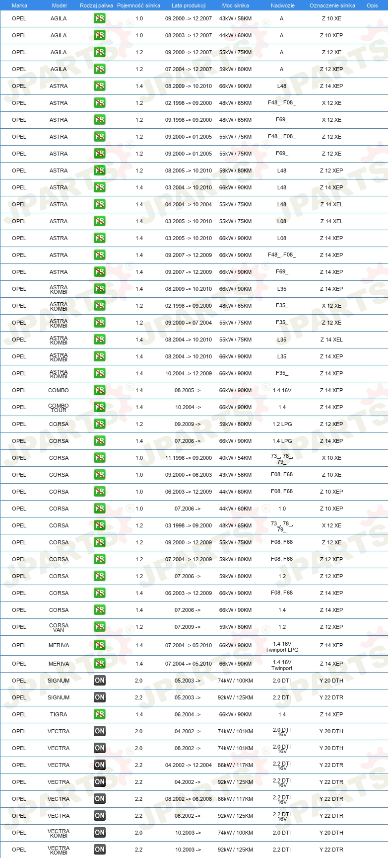Image resolution: width=388 pixels, height=858 pixels.
Task: Click the petrol icon for AGILA Z 10 XEP
Action: 100,35
